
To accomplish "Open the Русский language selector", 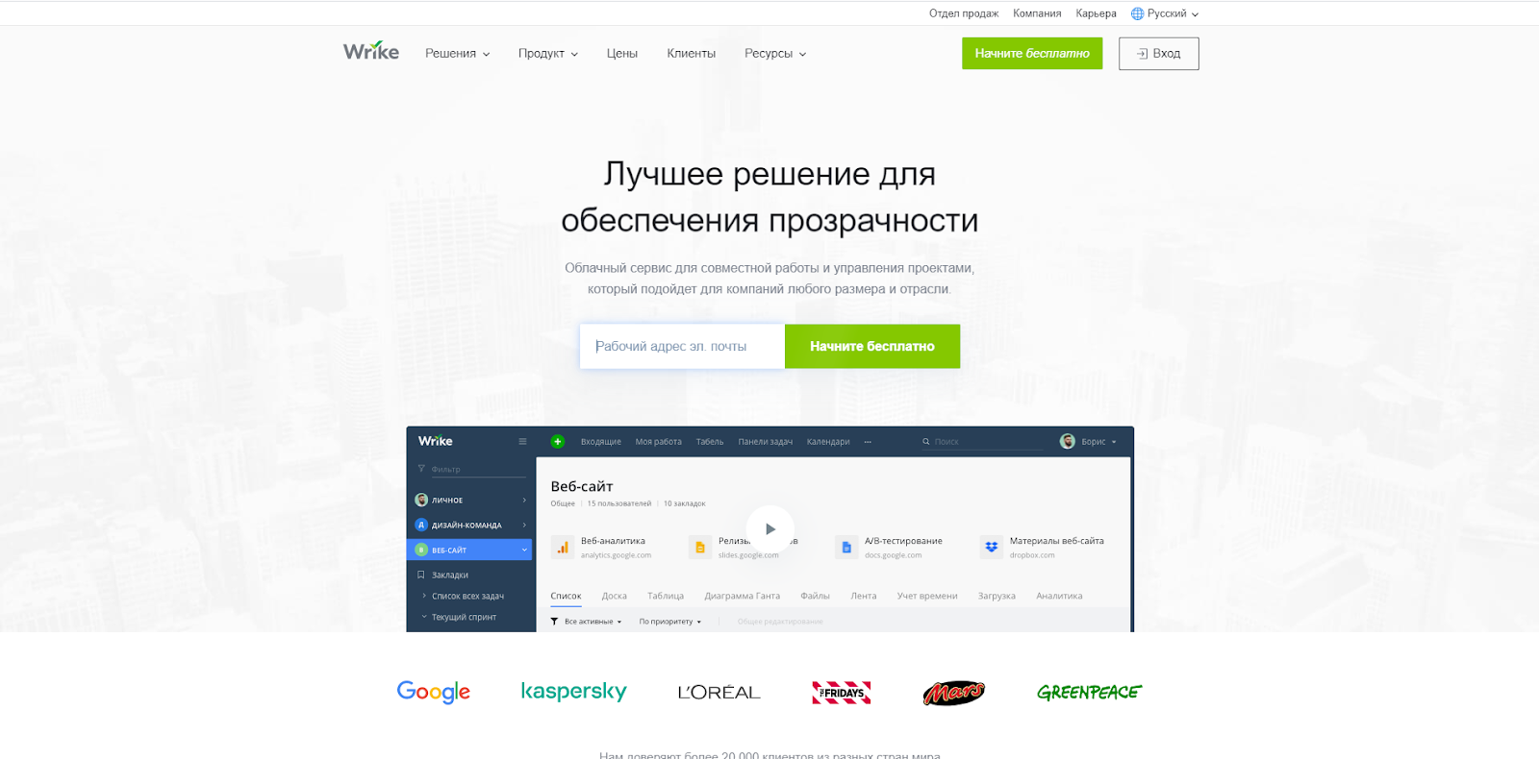I will (x=1165, y=13).
